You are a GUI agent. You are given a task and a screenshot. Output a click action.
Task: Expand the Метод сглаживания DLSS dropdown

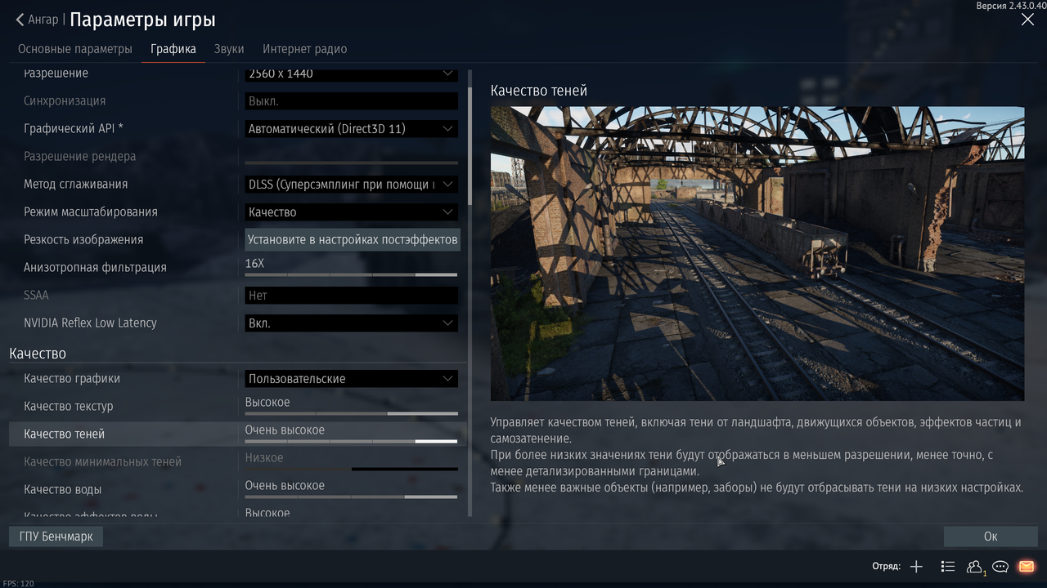click(352, 185)
